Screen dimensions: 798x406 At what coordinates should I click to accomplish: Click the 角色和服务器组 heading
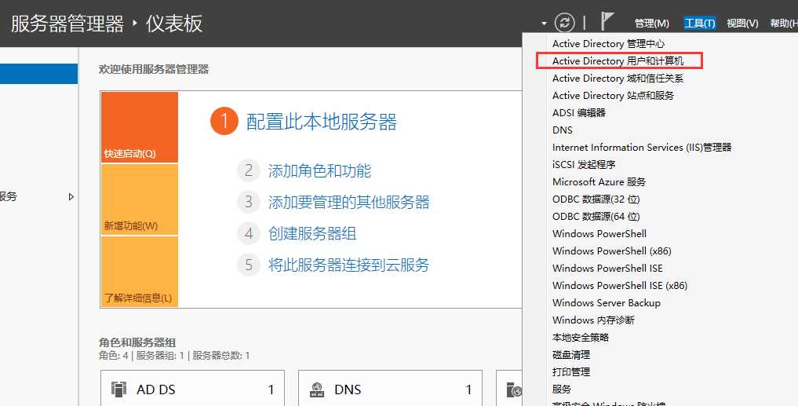coord(137,342)
